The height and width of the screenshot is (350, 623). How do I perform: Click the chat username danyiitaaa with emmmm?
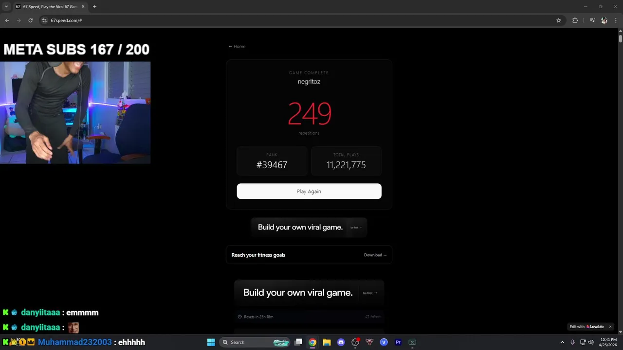(x=40, y=313)
